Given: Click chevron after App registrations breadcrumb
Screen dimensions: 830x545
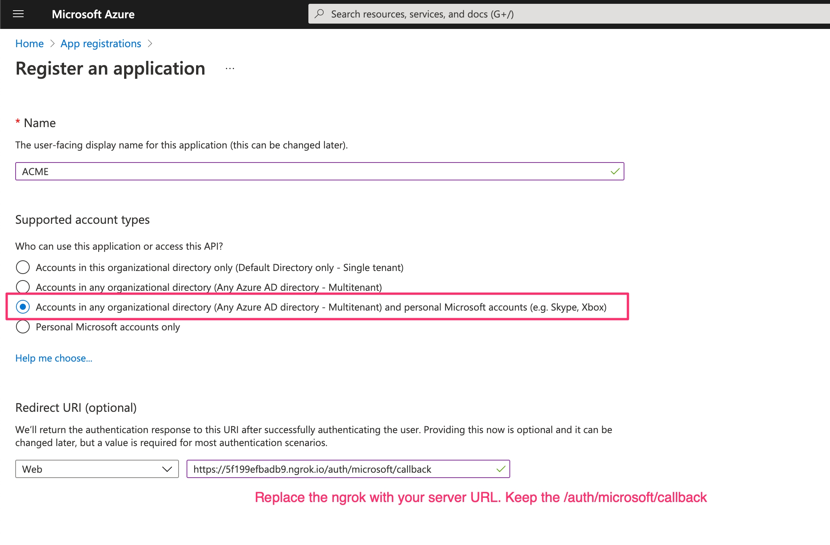Looking at the screenshot, I should (x=150, y=44).
